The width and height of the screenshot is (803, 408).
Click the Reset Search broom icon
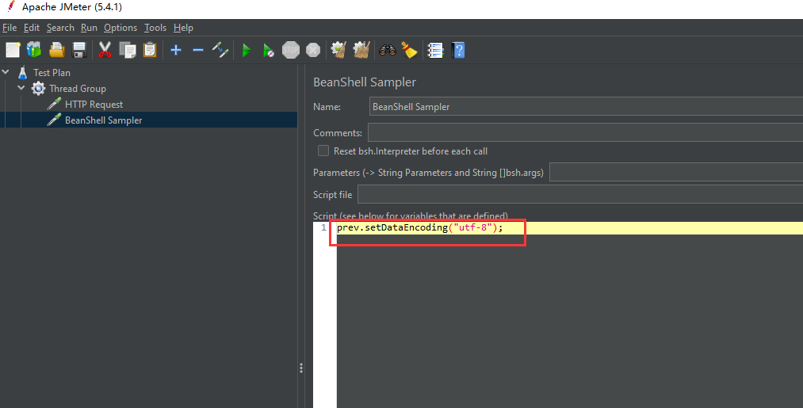(409, 50)
